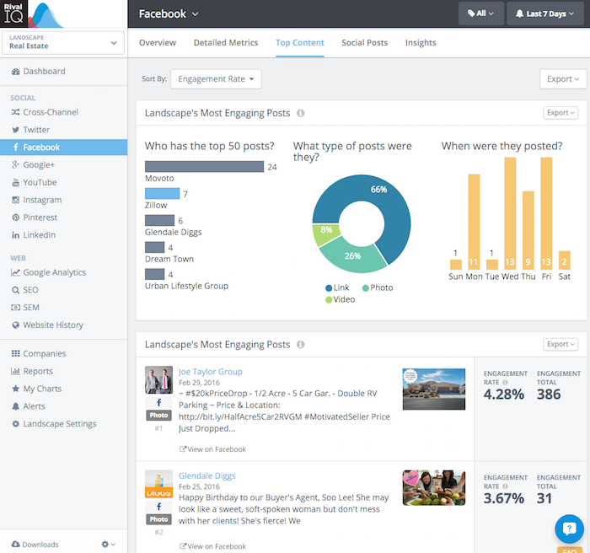This screenshot has height=553, width=590.
Task: Open the Facebook channel dropdown in header
Action: click(x=169, y=14)
